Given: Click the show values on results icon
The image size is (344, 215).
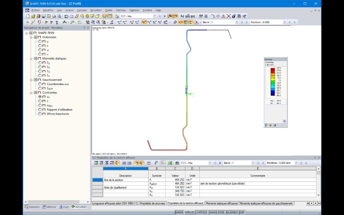Looking at the screenshot, I should (175, 16).
